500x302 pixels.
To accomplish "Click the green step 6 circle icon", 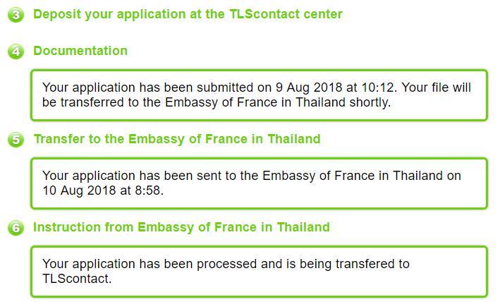I will 16,228.
